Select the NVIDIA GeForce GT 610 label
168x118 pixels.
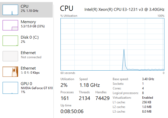point(37,88)
